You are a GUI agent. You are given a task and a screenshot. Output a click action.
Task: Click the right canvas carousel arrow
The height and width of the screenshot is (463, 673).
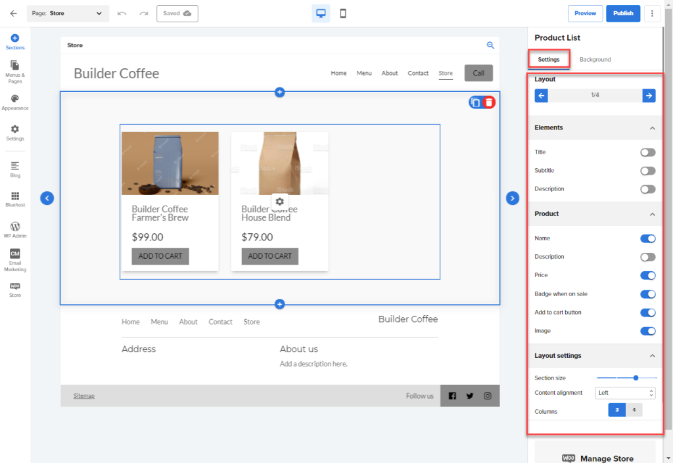513,198
